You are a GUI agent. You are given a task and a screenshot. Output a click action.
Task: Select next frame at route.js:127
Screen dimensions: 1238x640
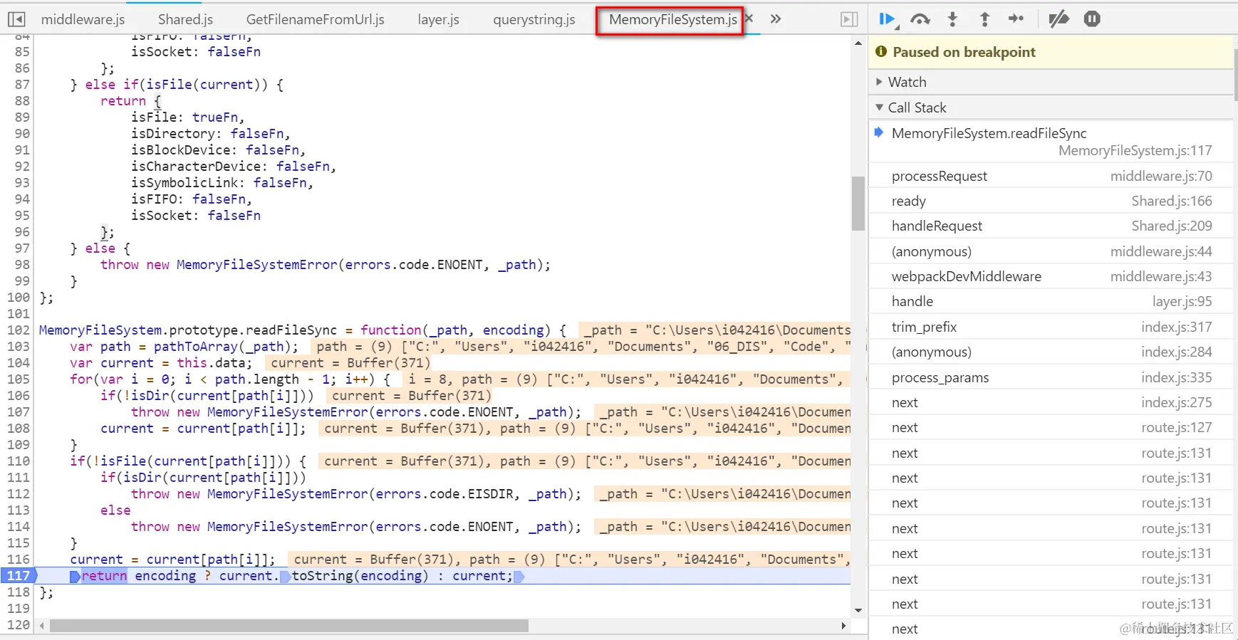[1051, 427]
